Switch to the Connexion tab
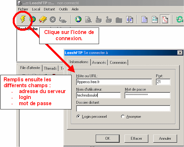 click(x=118, y=62)
